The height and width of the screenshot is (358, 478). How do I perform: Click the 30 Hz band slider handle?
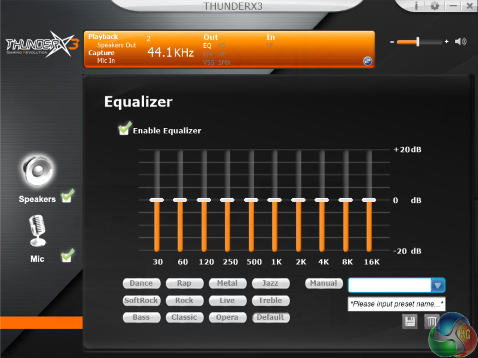pos(157,200)
